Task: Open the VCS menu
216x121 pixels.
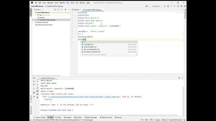Action: (x=77, y=3)
